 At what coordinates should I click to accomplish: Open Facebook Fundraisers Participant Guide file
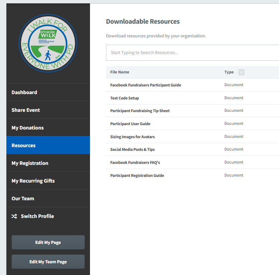click(146, 85)
